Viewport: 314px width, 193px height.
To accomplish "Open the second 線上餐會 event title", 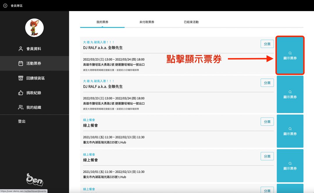I will point(90,160).
